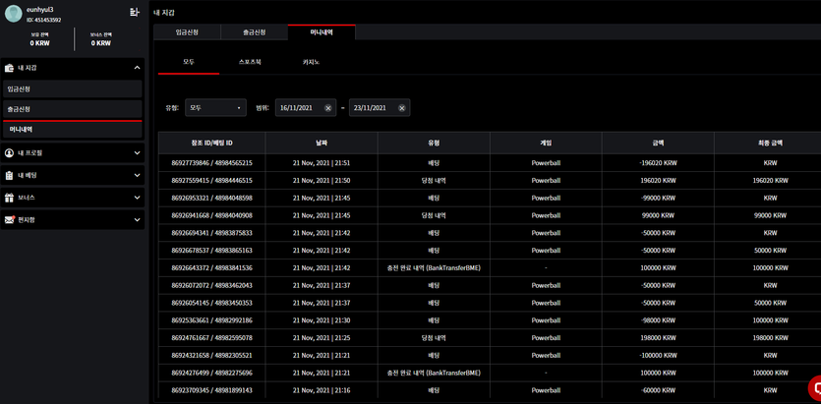Click reference ID 86924276499 / 48982275696
Viewport: 821px width, 404px height.
click(x=212, y=374)
